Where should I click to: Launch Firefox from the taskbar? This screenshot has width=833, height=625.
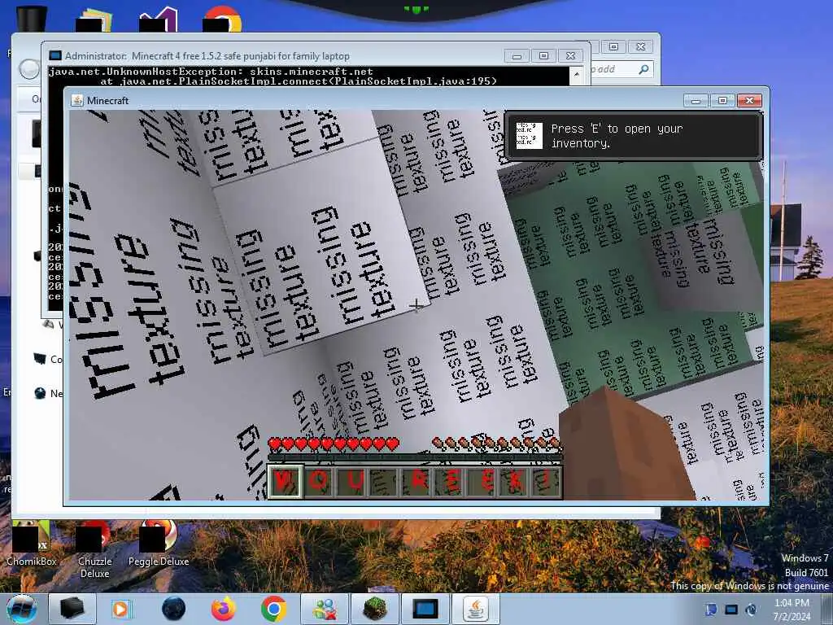click(x=224, y=609)
